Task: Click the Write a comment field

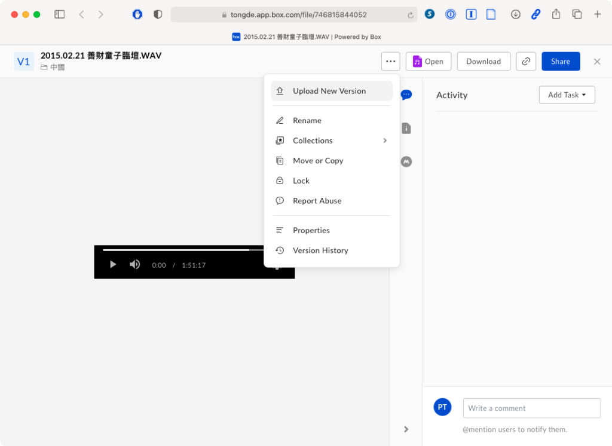Action: 531,408
